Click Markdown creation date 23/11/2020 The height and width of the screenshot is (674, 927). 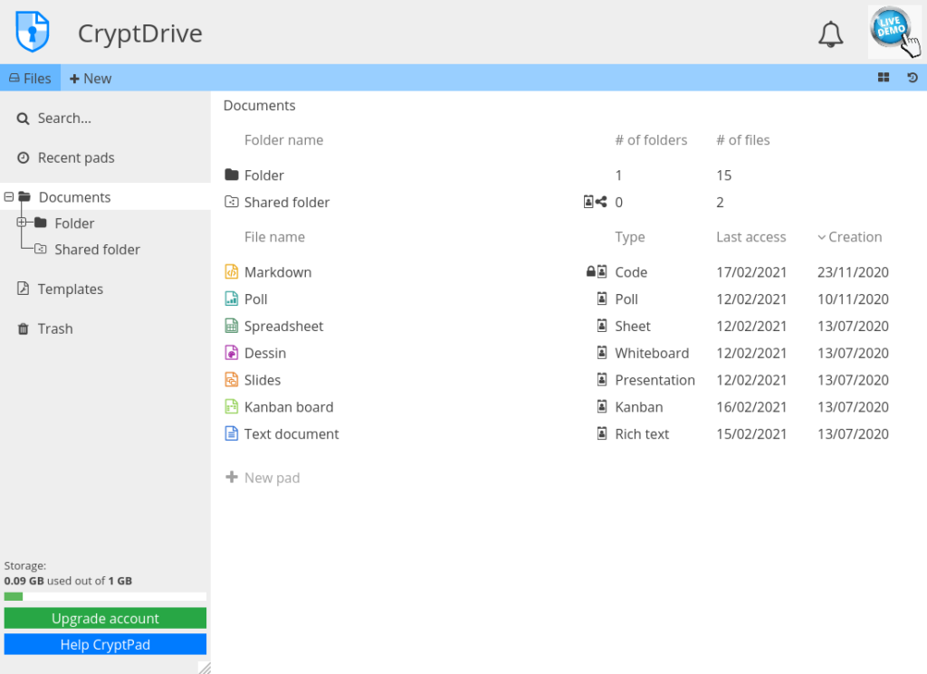pyautogui.click(x=853, y=272)
